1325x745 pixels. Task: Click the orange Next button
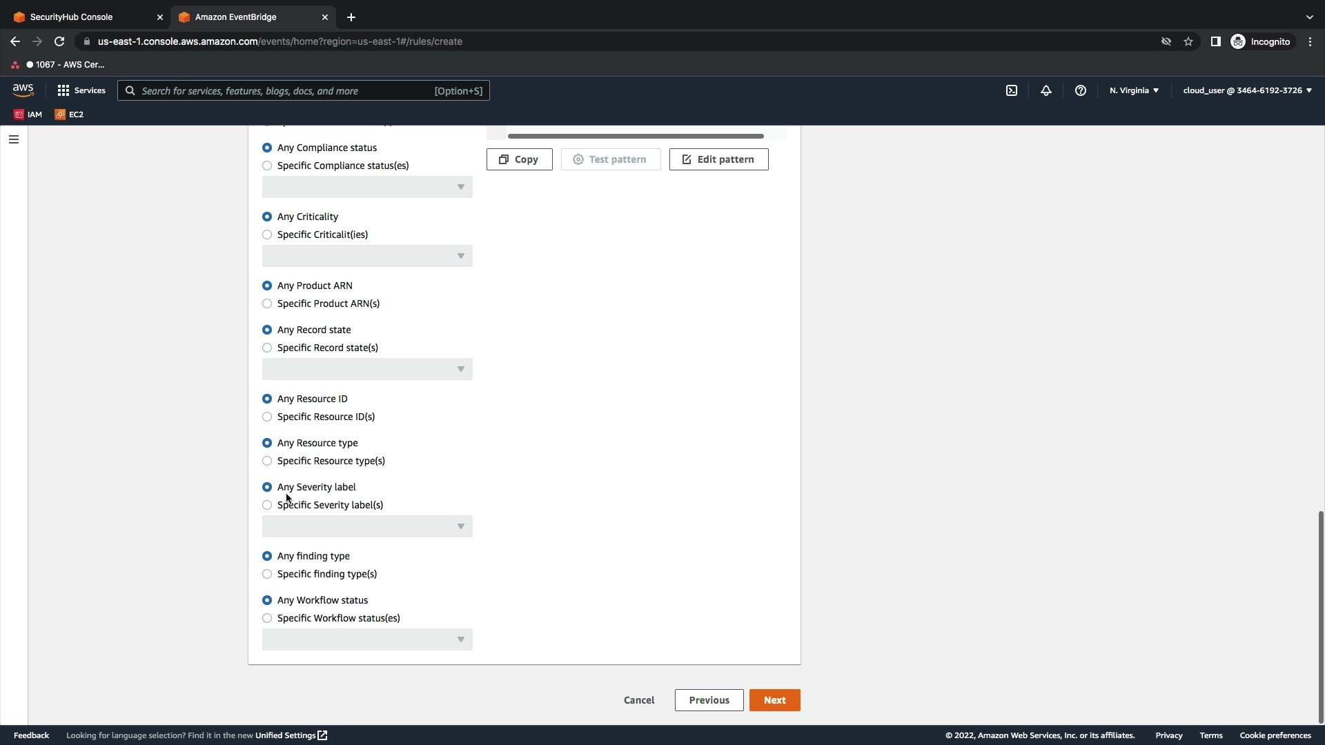point(774,700)
